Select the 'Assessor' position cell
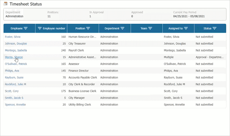The image size is (230, 136). point(74,64)
